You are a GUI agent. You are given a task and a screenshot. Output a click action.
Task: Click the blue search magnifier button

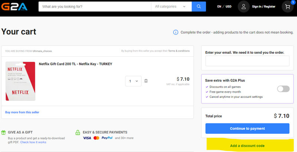[199, 7]
